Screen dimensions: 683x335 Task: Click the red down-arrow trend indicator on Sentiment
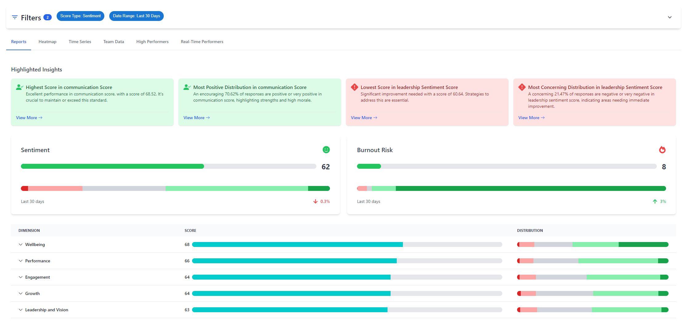pos(315,201)
